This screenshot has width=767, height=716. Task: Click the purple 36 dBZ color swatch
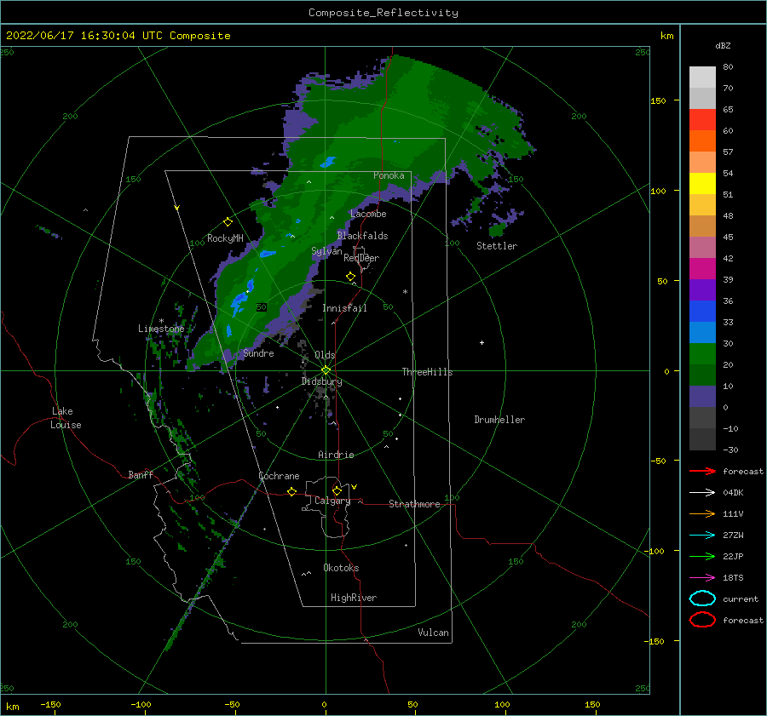tap(702, 289)
